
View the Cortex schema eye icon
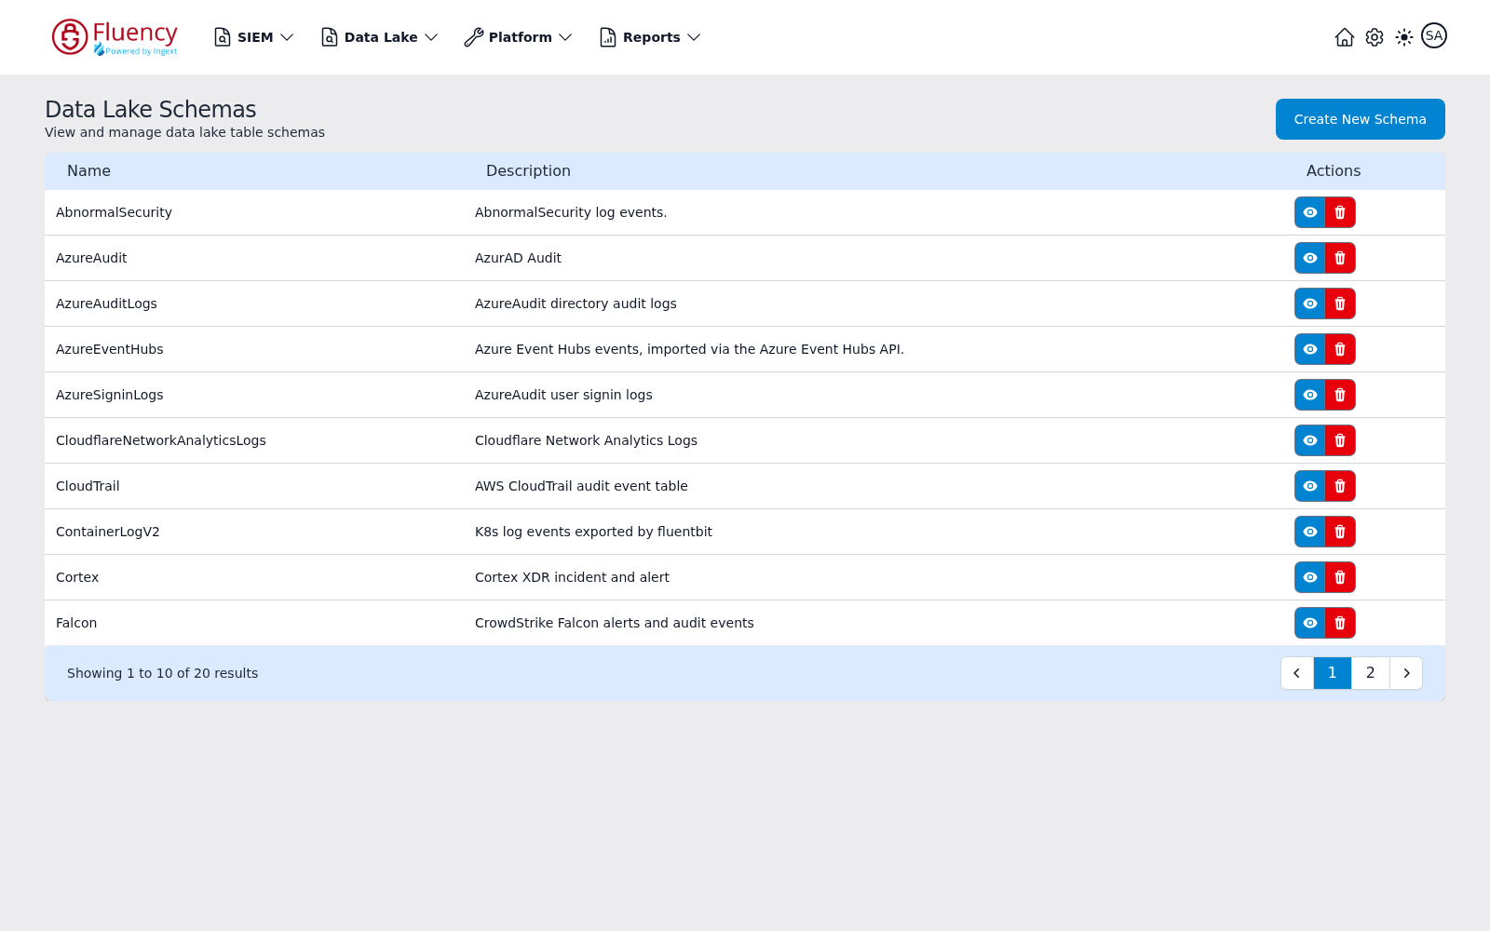point(1310,577)
